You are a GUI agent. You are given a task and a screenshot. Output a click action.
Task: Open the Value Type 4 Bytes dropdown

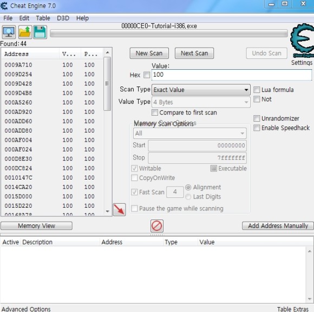pos(201,102)
